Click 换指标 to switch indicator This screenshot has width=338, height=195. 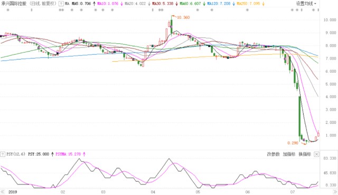click(x=305, y=154)
